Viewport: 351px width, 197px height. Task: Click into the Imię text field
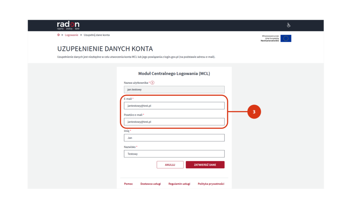174,138
